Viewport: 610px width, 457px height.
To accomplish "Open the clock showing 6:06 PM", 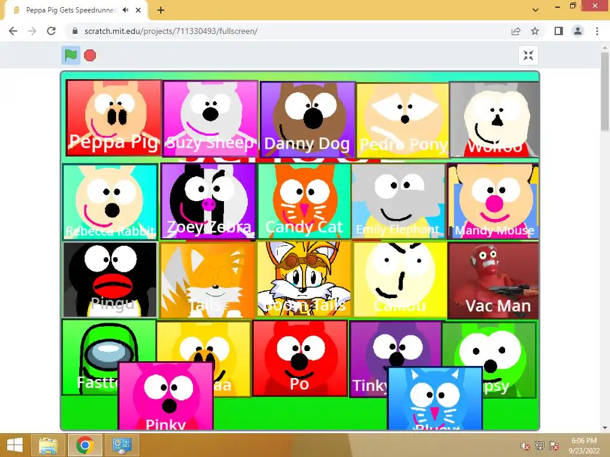I will tap(584, 446).
